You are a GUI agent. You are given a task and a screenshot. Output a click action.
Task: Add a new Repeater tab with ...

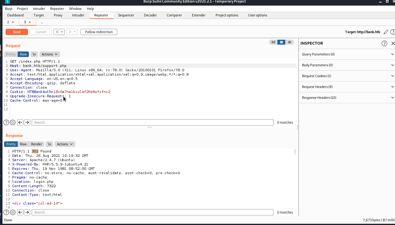point(42,22)
